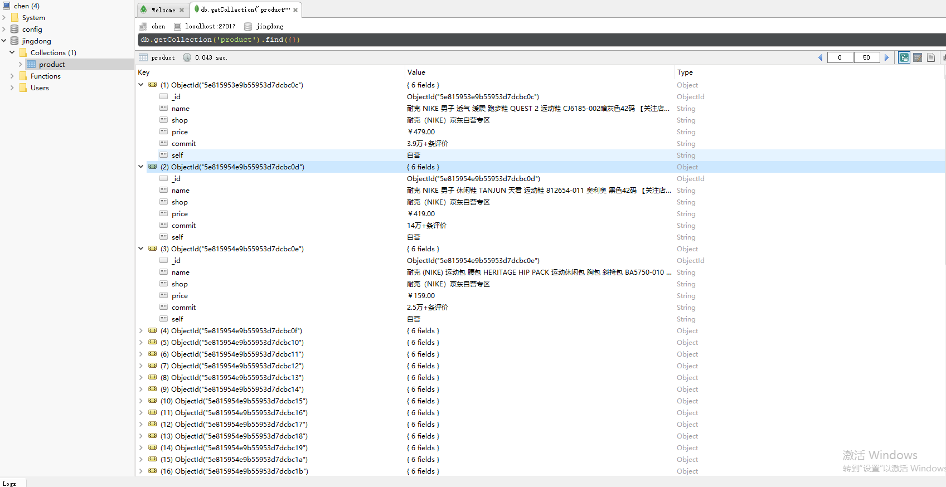Click the product collection table icon in sidebar
946x487 pixels.
tap(31, 64)
